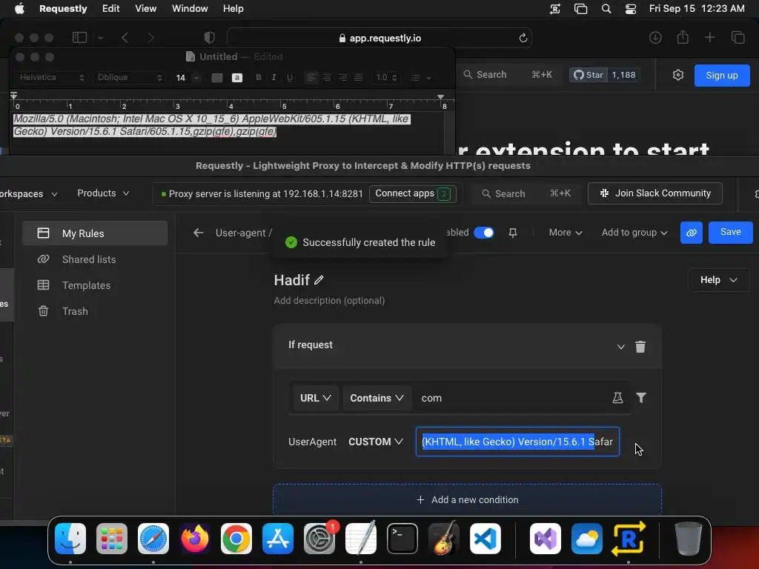Collapse the If request section chevron
Screen dimensions: 759x569
620,347
